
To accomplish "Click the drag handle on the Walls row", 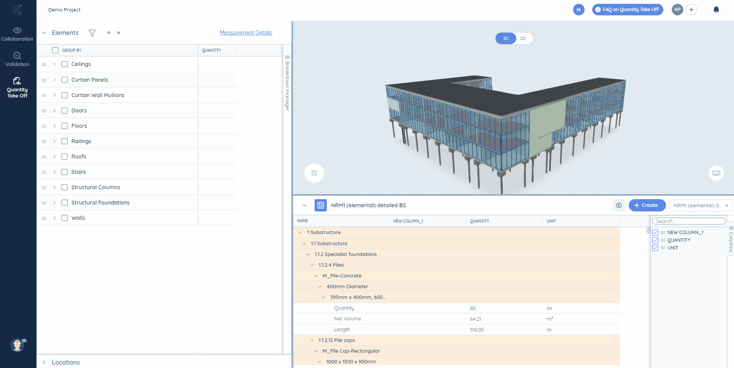I will pyautogui.click(x=44, y=218).
